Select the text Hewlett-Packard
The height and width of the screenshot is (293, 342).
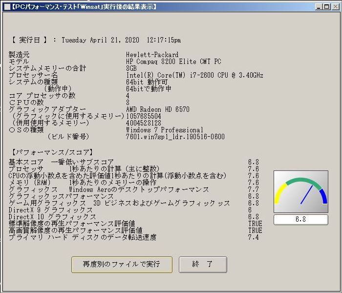coord(152,55)
